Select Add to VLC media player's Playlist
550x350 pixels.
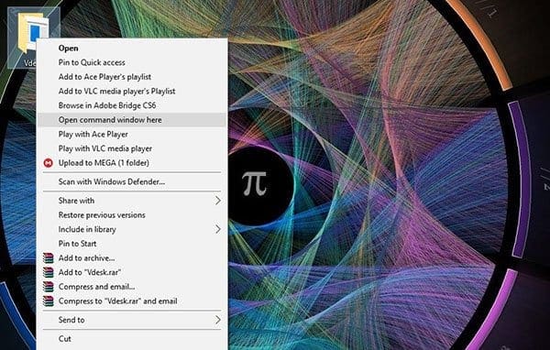[132, 92]
